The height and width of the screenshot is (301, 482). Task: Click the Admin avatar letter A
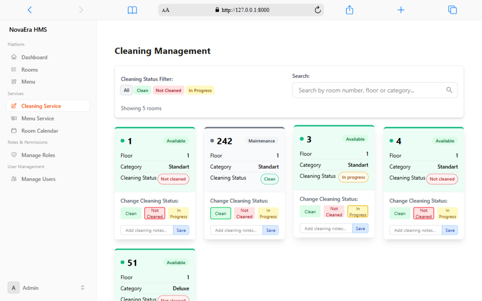point(14,288)
